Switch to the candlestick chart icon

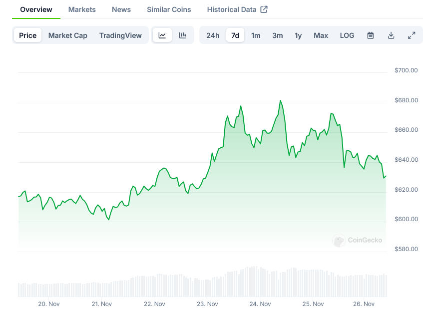[x=183, y=35]
